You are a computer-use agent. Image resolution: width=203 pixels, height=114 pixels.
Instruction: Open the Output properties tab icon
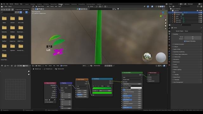pyautogui.click(x=169, y=34)
